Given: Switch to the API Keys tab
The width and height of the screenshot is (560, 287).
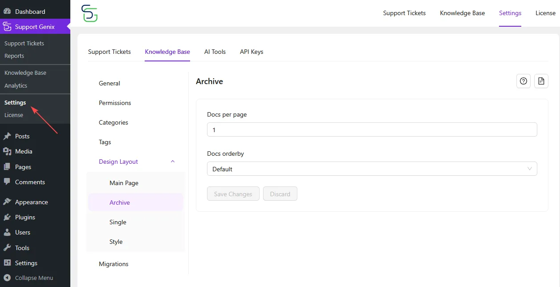Looking at the screenshot, I should pyautogui.click(x=252, y=52).
